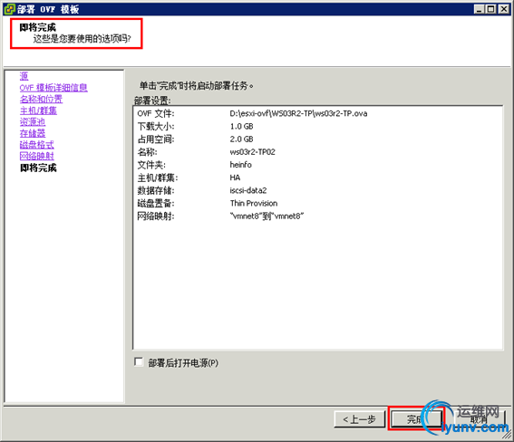Click the 上一步 back button

[x=360, y=419]
